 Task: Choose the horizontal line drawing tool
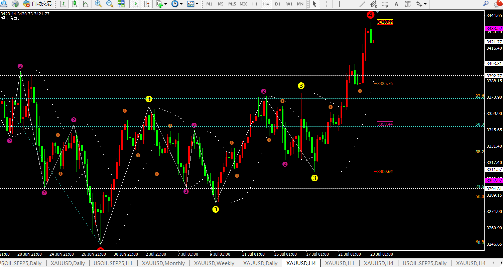tap(351, 4)
